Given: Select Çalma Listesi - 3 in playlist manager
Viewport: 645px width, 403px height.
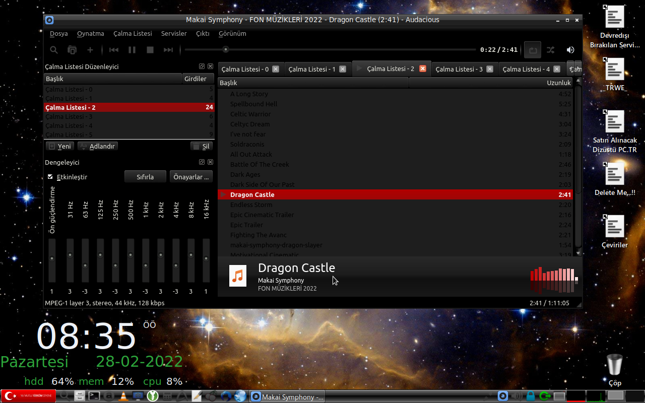Looking at the screenshot, I should [x=129, y=116].
